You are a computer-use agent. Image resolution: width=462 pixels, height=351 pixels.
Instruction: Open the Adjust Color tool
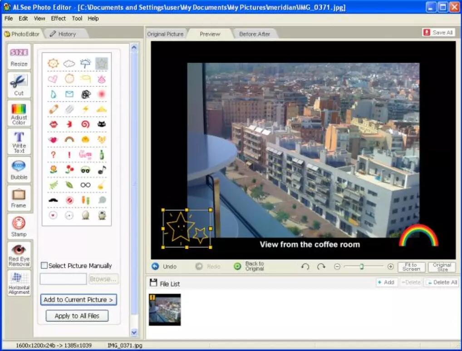(x=19, y=114)
